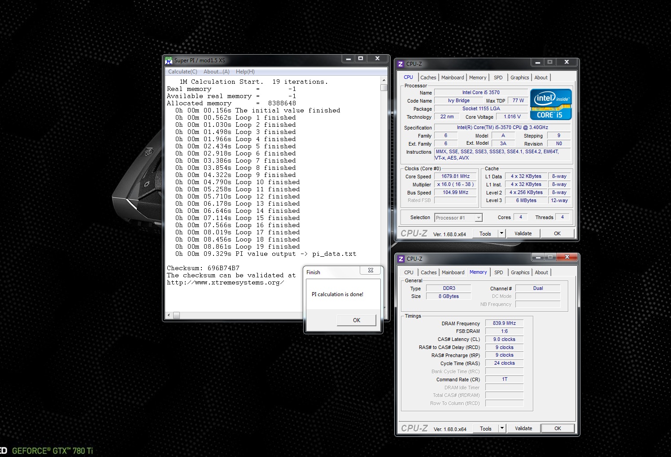The height and width of the screenshot is (457, 671).
Task: Select the SPD tab in upper CPU-Z window
Action: point(498,78)
